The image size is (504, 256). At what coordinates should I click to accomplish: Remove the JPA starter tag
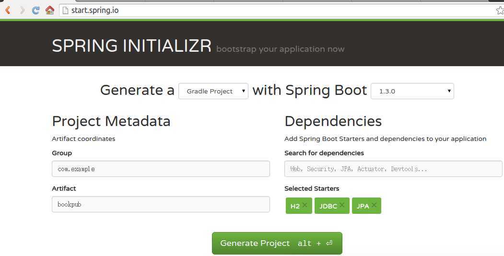pos(374,205)
